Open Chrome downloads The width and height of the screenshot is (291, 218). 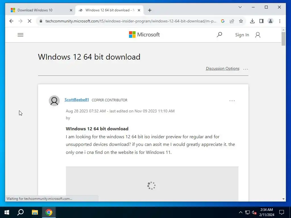pyautogui.click(x=252, y=21)
